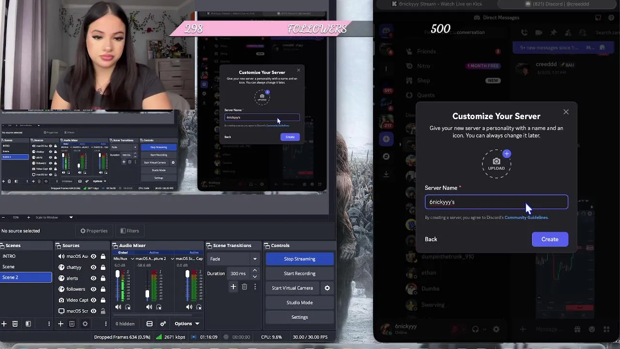The width and height of the screenshot is (620, 349).
Task: Add a new scene with the plus icon
Action: pyautogui.click(x=4, y=324)
